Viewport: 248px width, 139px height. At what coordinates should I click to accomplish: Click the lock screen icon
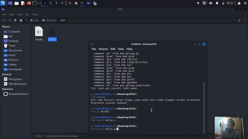(x=239, y=3)
